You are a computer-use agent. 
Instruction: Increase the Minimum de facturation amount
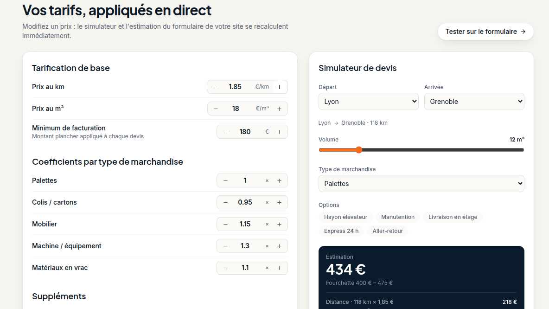[x=280, y=132]
